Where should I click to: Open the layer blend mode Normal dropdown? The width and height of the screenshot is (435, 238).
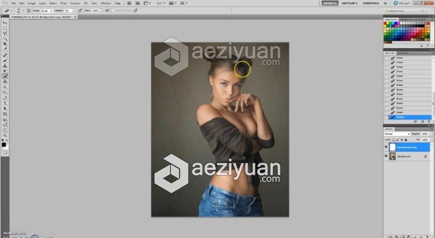tap(397, 134)
